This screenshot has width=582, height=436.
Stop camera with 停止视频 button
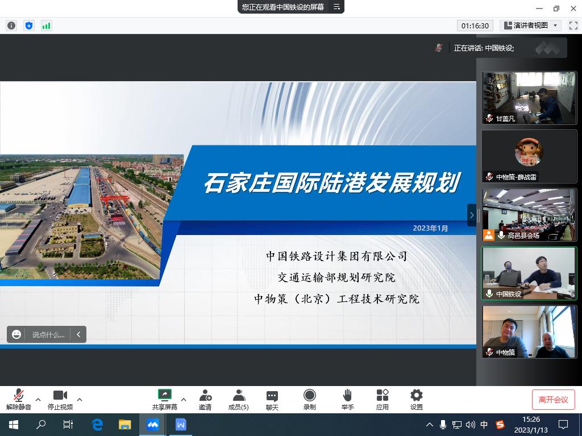coord(60,400)
